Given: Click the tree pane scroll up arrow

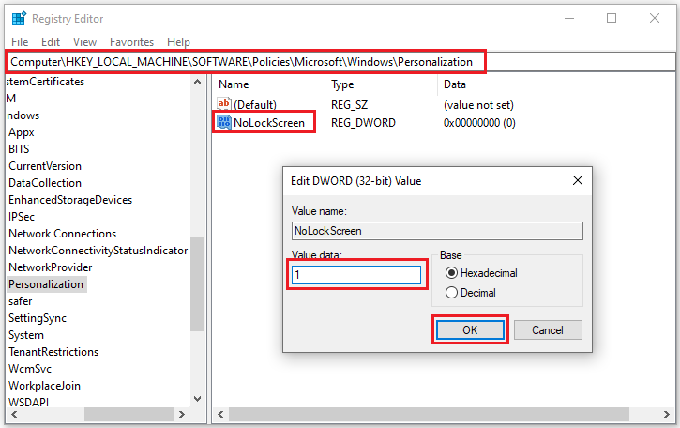Looking at the screenshot, I should click(x=197, y=82).
